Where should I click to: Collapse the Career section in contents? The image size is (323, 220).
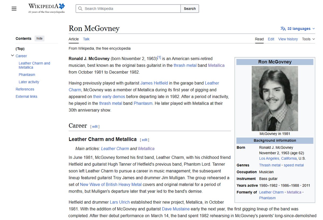(12, 56)
